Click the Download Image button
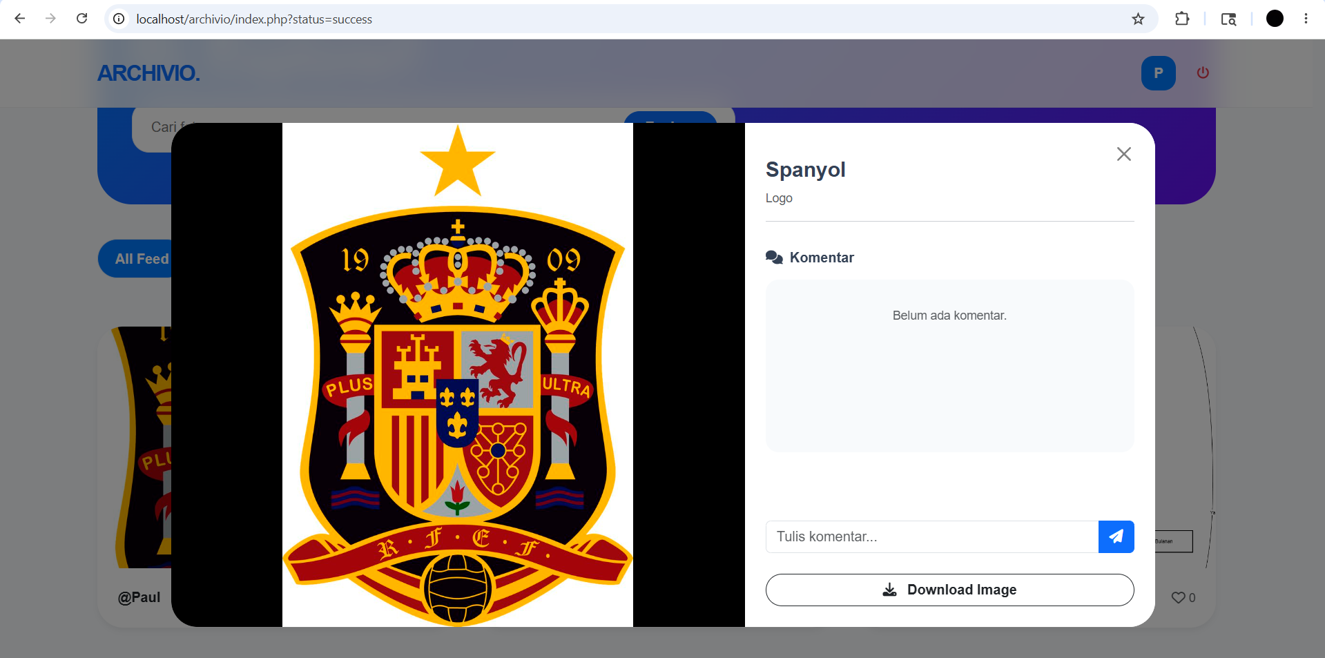The width and height of the screenshot is (1325, 658). click(x=949, y=590)
